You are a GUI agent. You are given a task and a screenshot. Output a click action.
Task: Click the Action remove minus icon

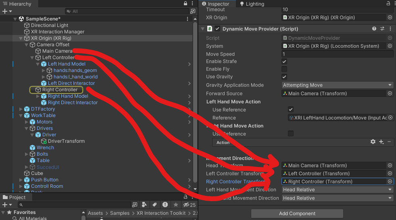(389, 142)
